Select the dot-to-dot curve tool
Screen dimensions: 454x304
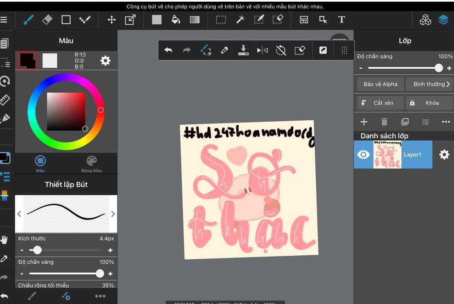(x=85, y=19)
